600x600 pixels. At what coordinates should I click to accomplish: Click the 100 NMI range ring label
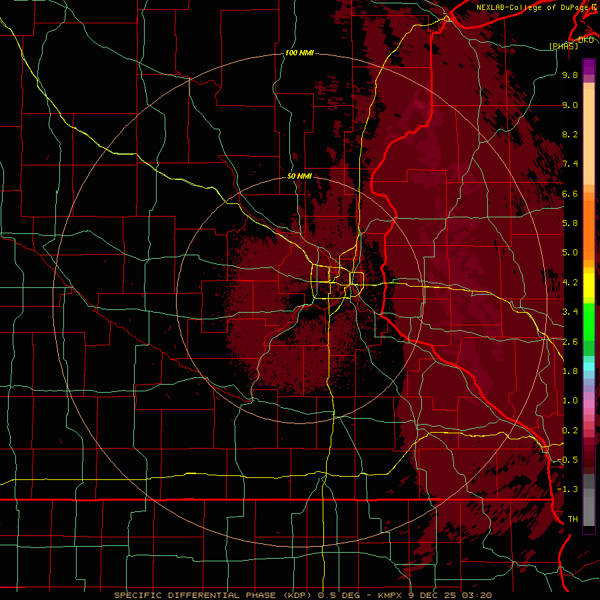[x=299, y=53]
